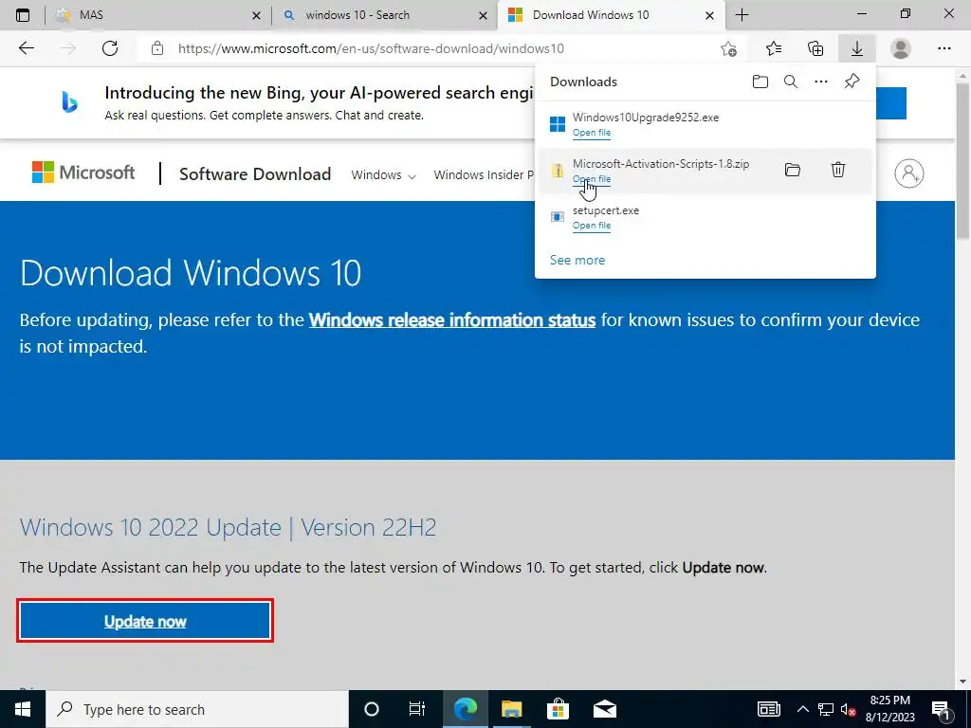Pin the Downloads panel
The height and width of the screenshot is (728, 971).
tap(852, 82)
